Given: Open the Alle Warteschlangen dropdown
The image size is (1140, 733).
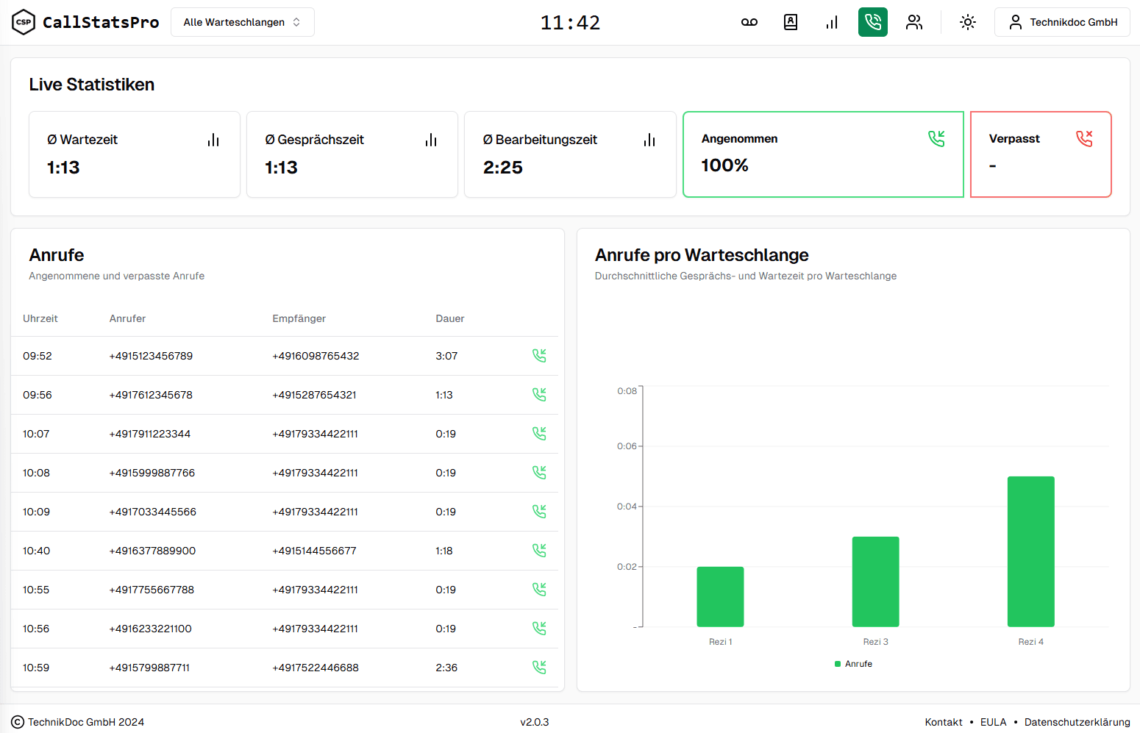Looking at the screenshot, I should point(242,22).
